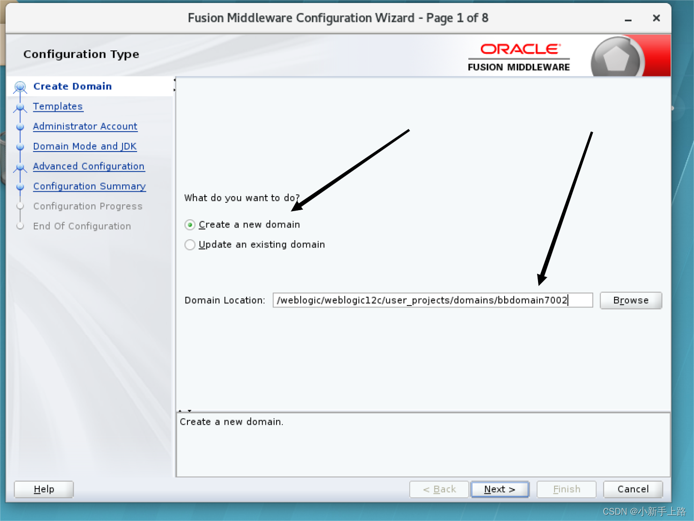Click the Configuration Summary step bullet
The width and height of the screenshot is (694, 521).
pos(20,187)
